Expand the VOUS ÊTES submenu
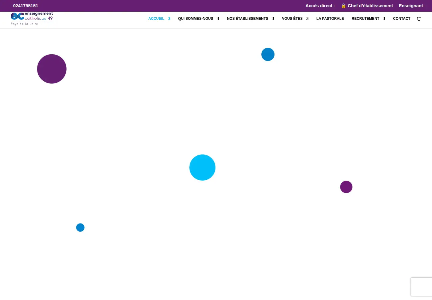Screen dimensions: 432x300 tap(295, 19)
